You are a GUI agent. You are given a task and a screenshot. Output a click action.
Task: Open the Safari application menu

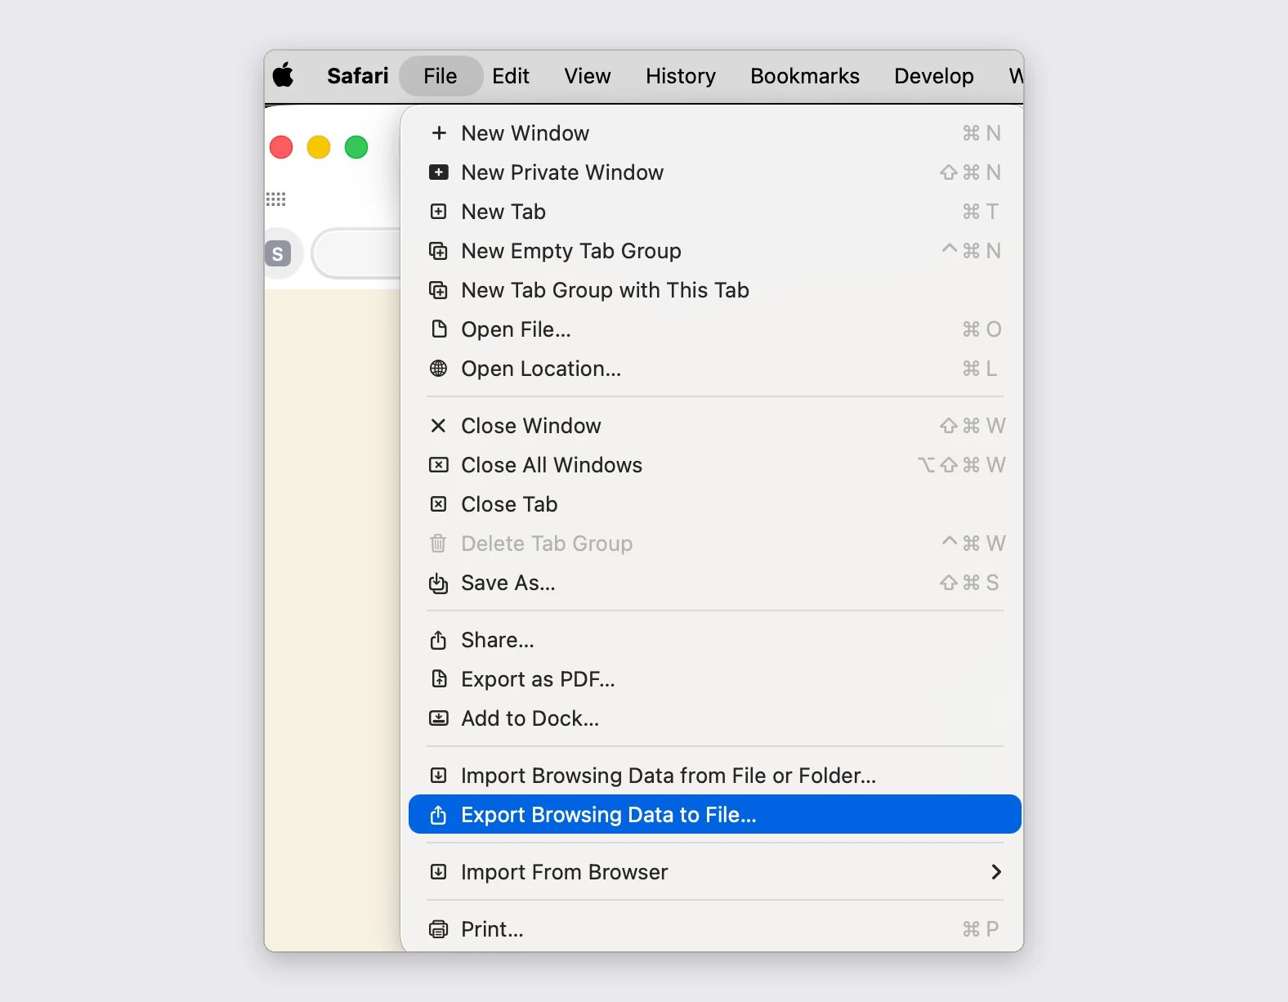[x=358, y=76]
